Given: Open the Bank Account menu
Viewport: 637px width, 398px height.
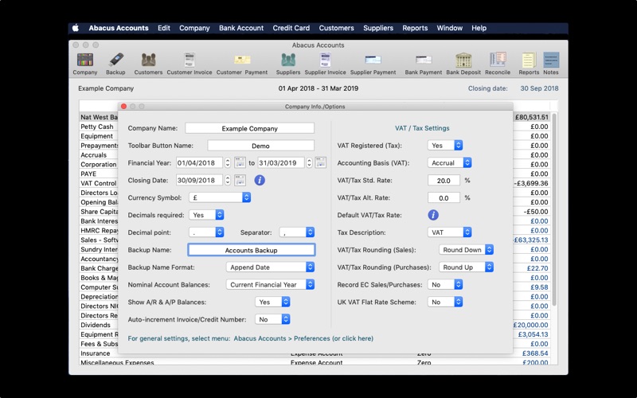Looking at the screenshot, I should point(241,28).
